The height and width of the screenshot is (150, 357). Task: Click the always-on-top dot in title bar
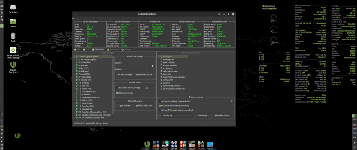219,14
